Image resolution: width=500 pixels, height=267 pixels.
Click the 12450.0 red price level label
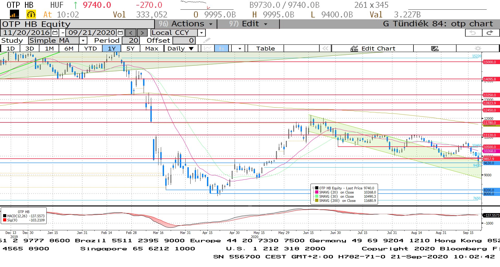click(x=491, y=110)
